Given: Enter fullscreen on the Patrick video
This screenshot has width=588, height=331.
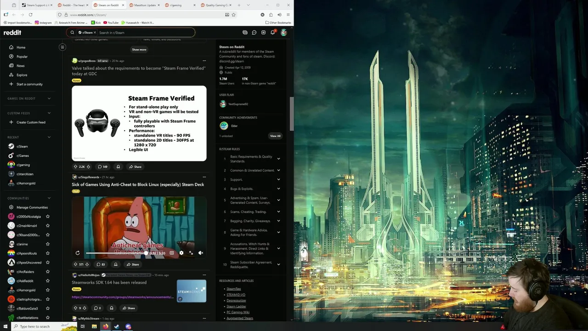Looking at the screenshot, I should coord(191,253).
